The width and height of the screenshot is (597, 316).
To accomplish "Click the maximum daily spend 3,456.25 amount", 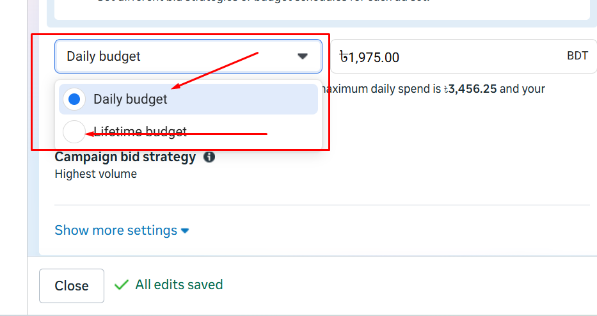I will pos(472,89).
